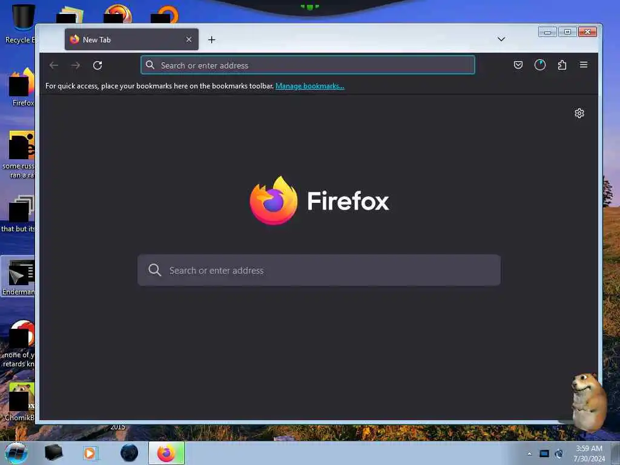This screenshot has height=465, width=620.
Task: Click the magnifier in center search box
Action: click(154, 270)
